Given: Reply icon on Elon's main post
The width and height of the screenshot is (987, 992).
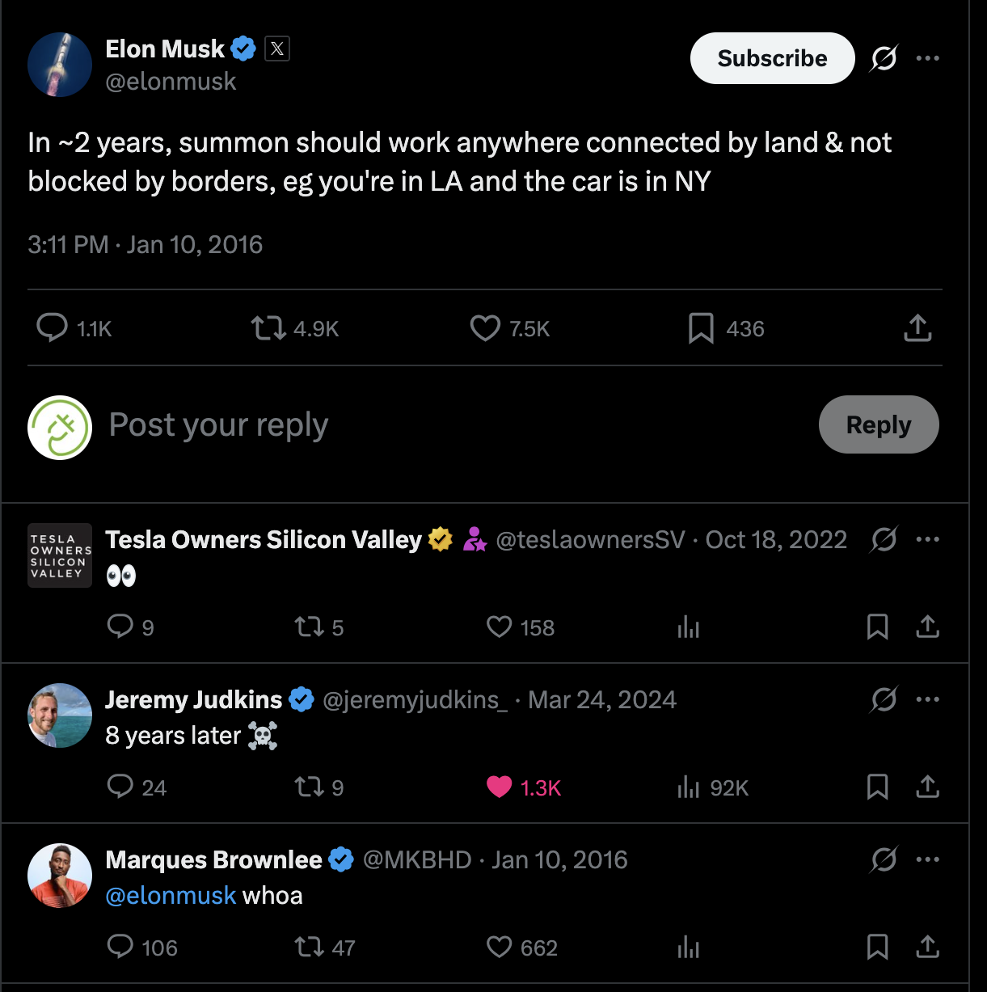Looking at the screenshot, I should tap(53, 328).
